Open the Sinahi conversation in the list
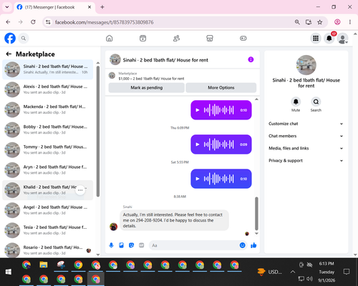Viewport: 358px width, 286px height. pos(48,69)
